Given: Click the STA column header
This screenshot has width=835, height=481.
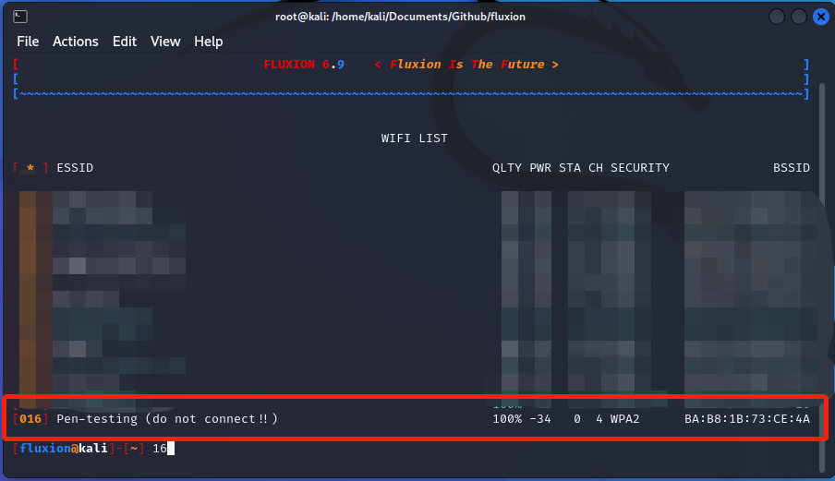Looking at the screenshot, I should point(570,168).
